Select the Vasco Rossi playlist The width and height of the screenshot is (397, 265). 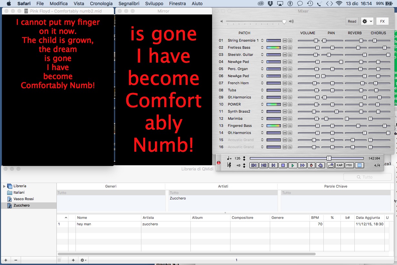tap(24, 199)
